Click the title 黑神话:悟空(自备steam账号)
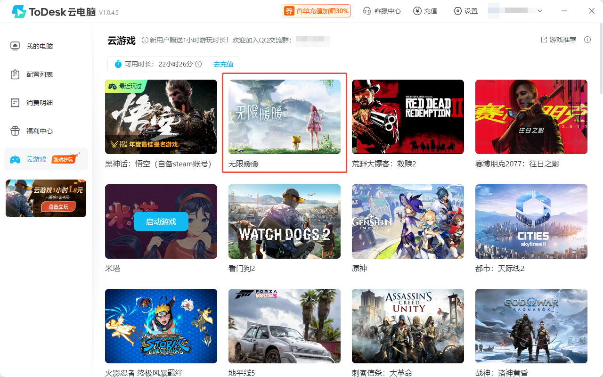The height and width of the screenshot is (377, 603). (x=158, y=164)
